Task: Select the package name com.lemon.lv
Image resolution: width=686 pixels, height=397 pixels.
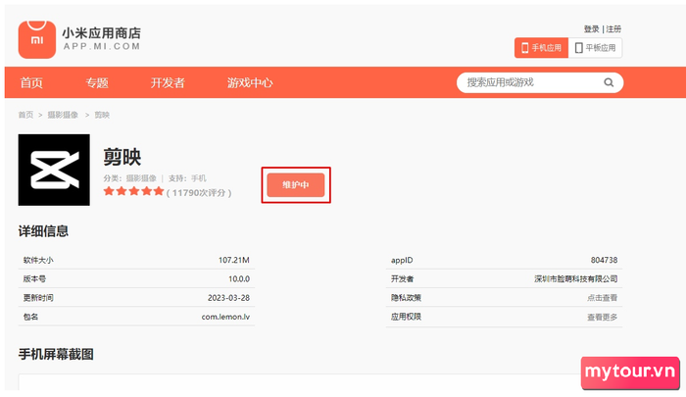Action: coord(225,317)
